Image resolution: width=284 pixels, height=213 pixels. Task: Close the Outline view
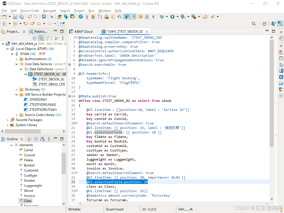point(21,139)
